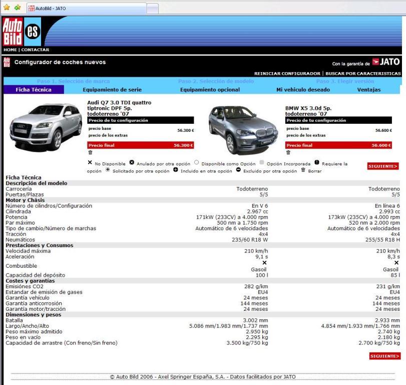Click the Audi Q7 3.0 TDI quattro title

coord(119,108)
